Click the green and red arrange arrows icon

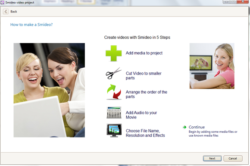[x=114, y=92]
